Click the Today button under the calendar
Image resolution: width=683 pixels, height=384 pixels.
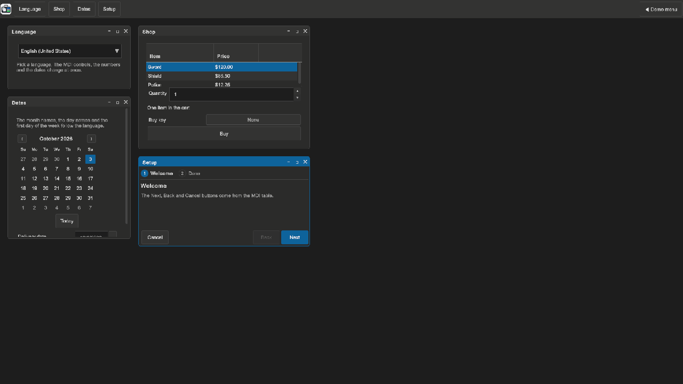click(67, 221)
